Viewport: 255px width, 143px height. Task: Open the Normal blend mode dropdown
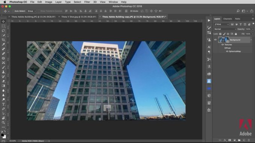click(x=225, y=29)
